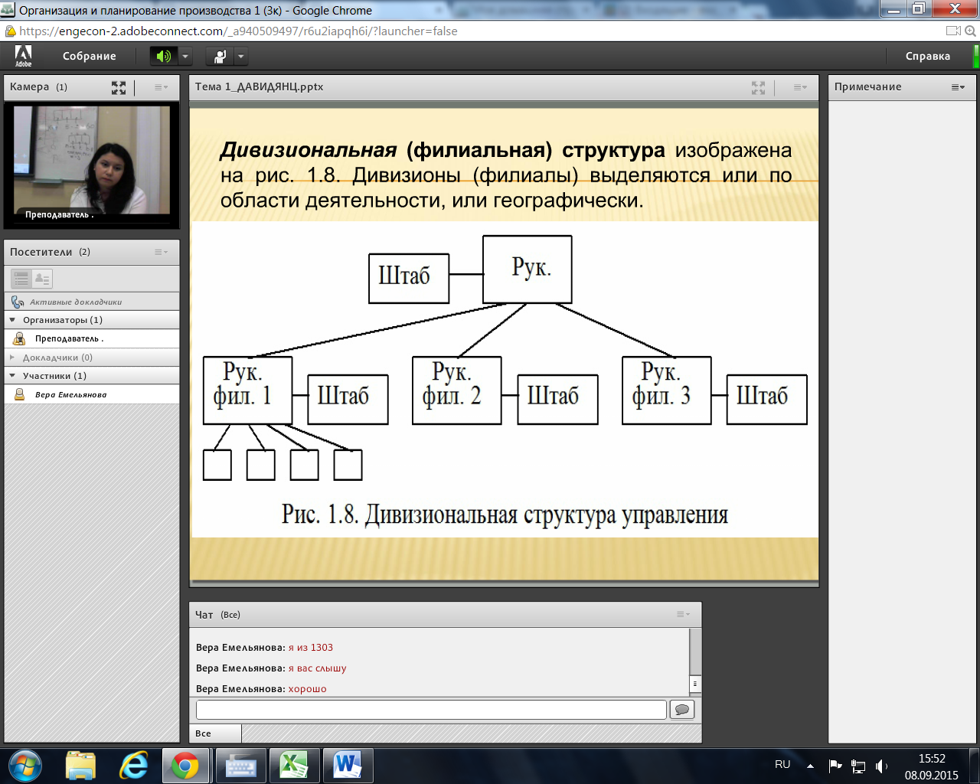Click the Adobe logo icon
This screenshot has width=980, height=784.
click(23, 56)
